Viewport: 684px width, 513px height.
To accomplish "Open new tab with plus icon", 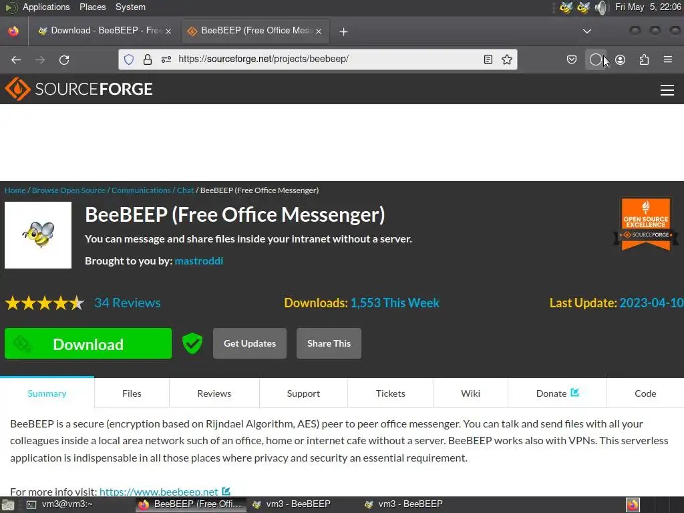I will (x=343, y=31).
